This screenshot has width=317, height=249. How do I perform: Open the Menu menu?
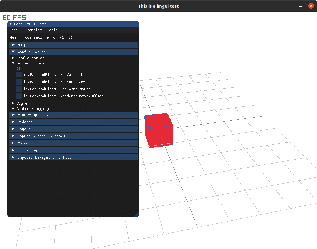(x=15, y=30)
